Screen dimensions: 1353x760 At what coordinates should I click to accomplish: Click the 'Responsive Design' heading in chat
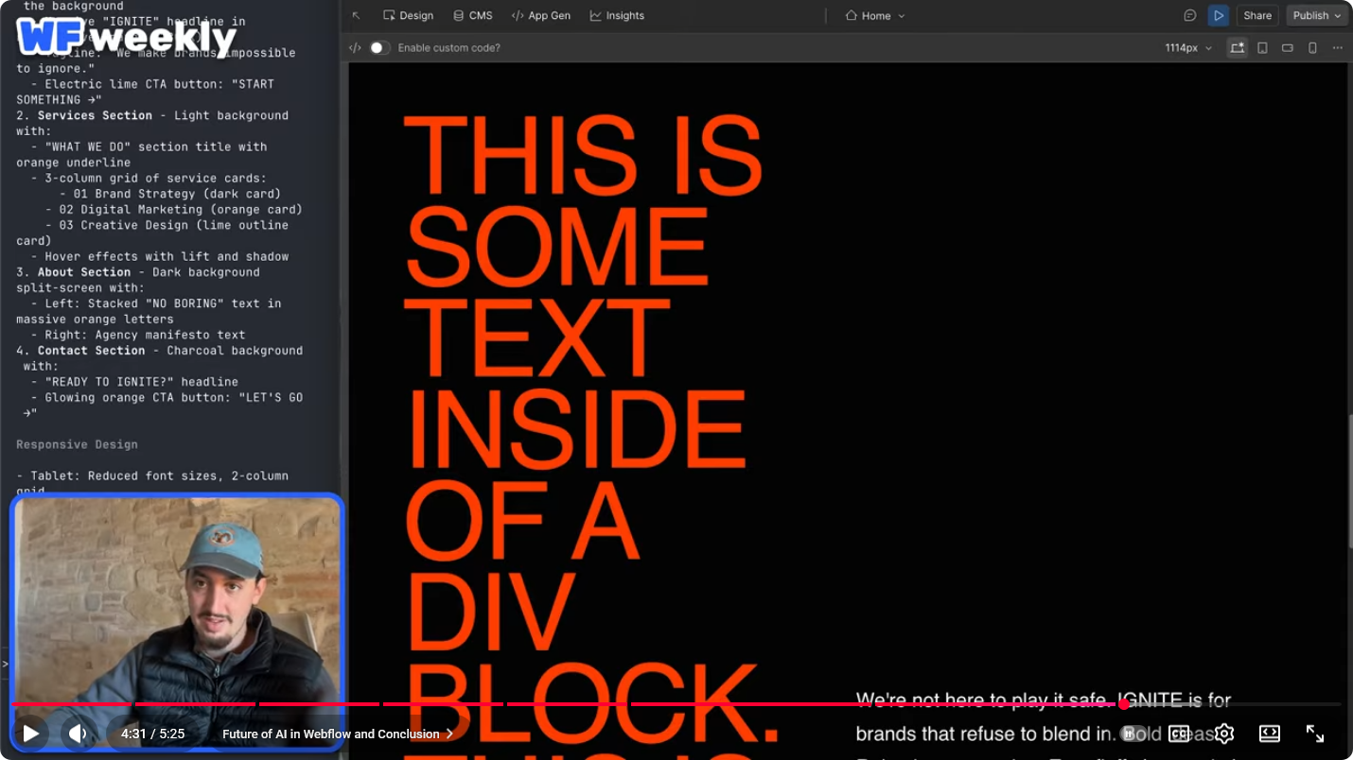coord(77,444)
